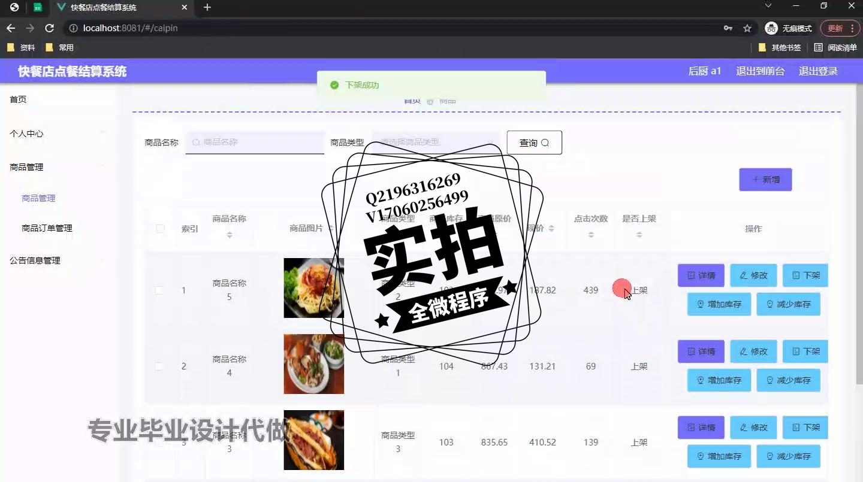Screen dimensions: 863x482
Task: Open the saved passwords key icon
Action: pyautogui.click(x=728, y=28)
